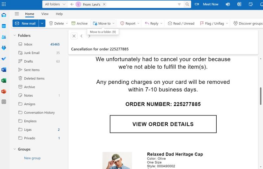263x169 pixels.
Task: Open the New mail dropdown arrow
Action: click(42, 23)
